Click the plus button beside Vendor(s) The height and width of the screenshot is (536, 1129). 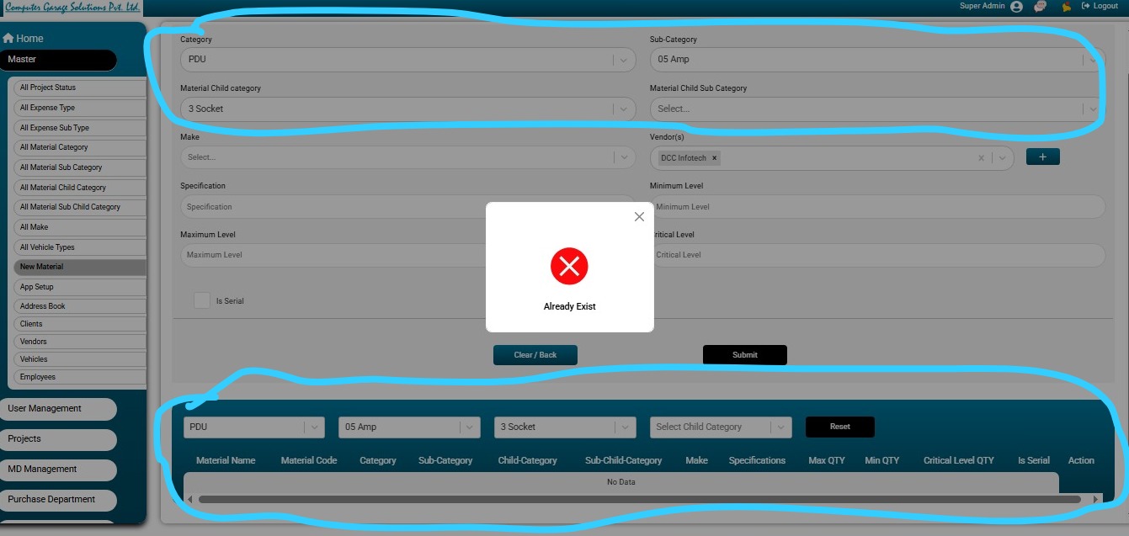(1042, 157)
